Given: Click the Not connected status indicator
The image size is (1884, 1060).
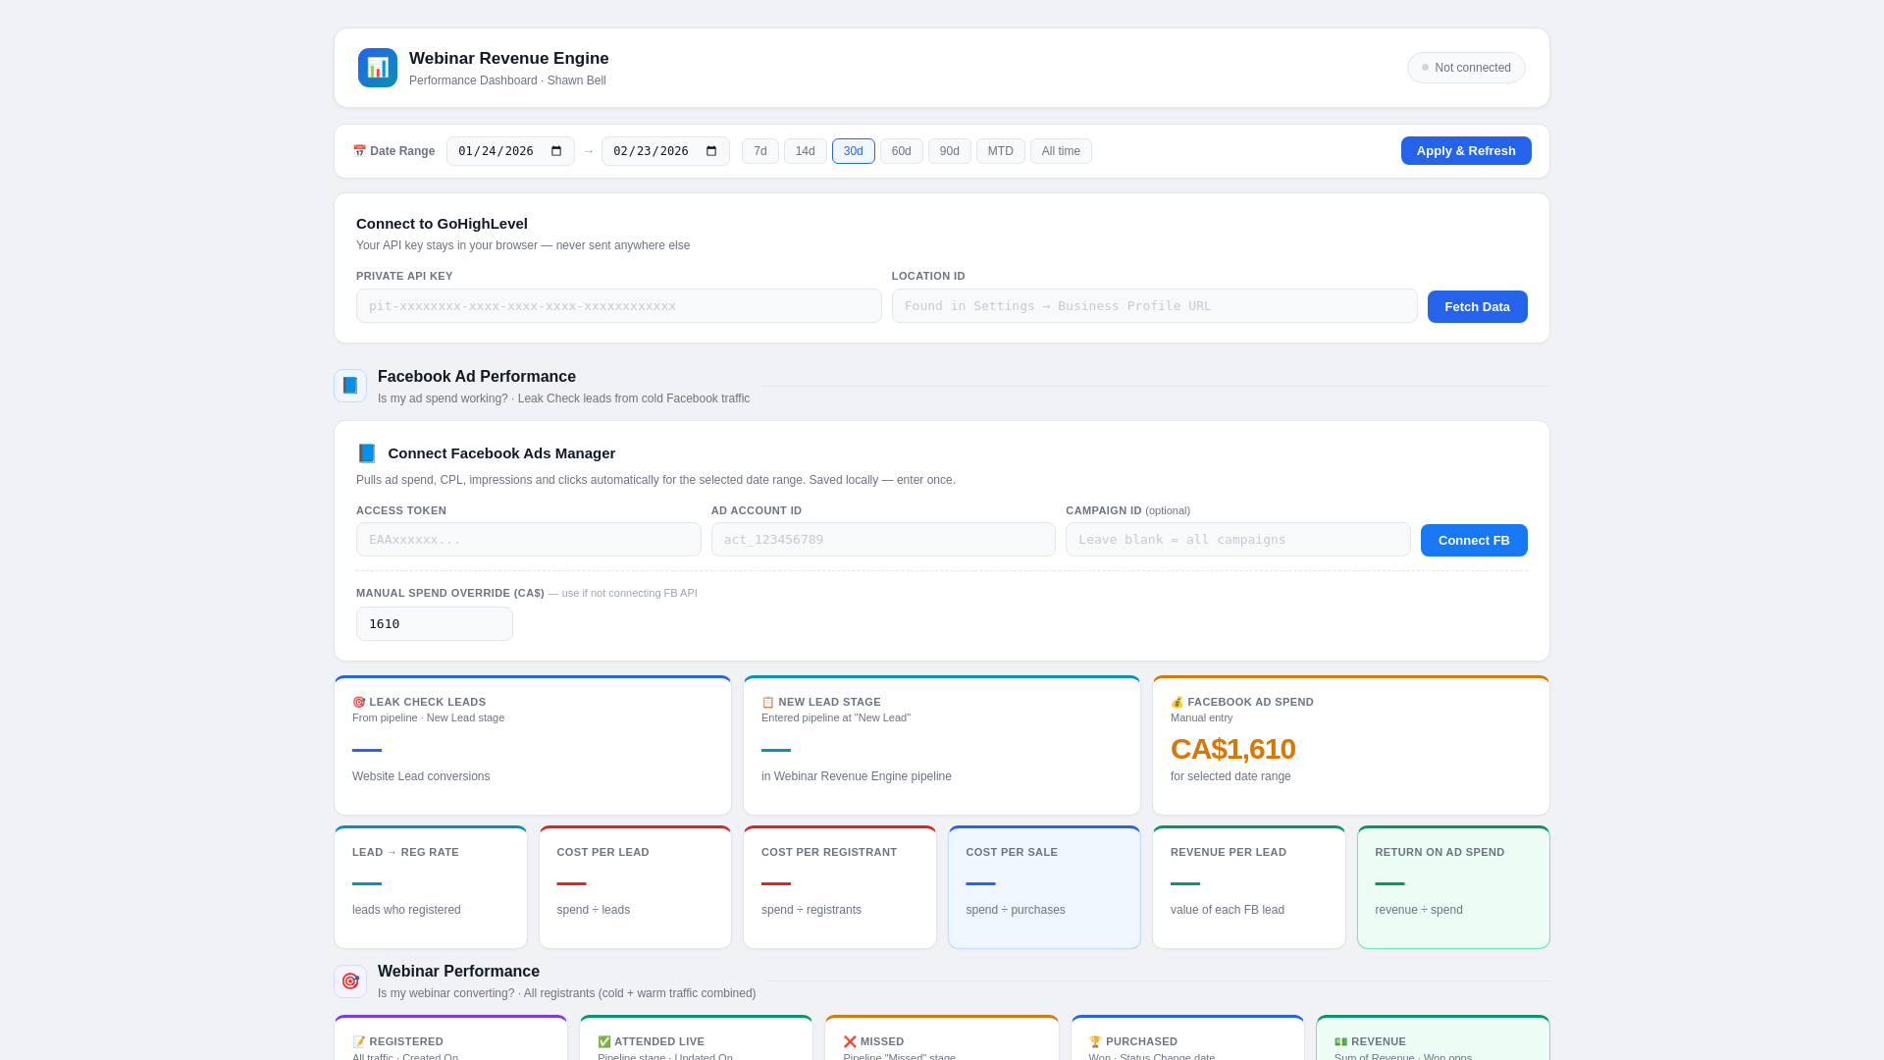Looking at the screenshot, I should click(x=1466, y=68).
